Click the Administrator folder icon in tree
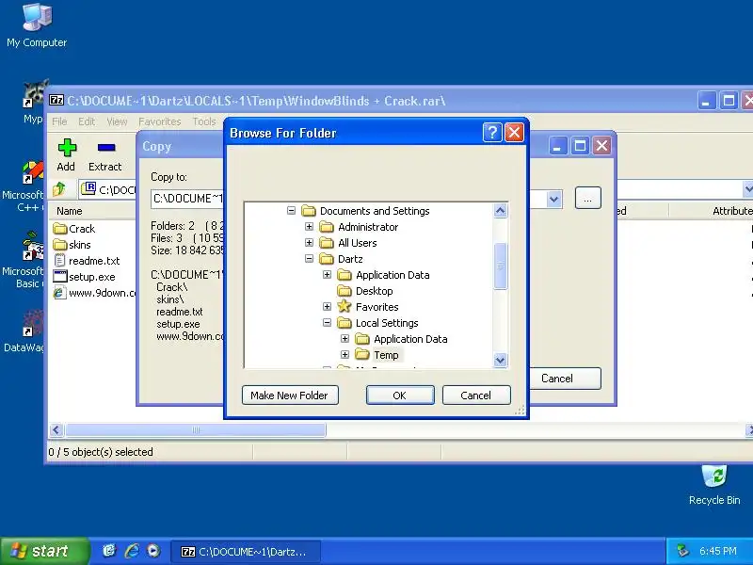Image resolution: width=753 pixels, height=565 pixels. click(327, 227)
